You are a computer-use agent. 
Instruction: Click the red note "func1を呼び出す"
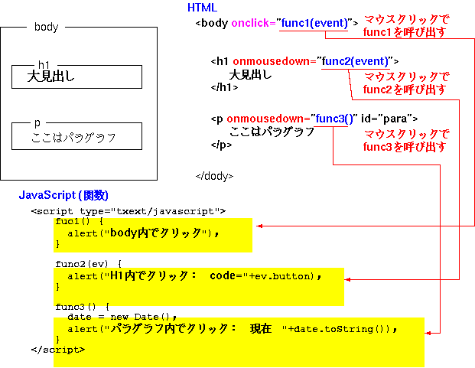click(405, 32)
